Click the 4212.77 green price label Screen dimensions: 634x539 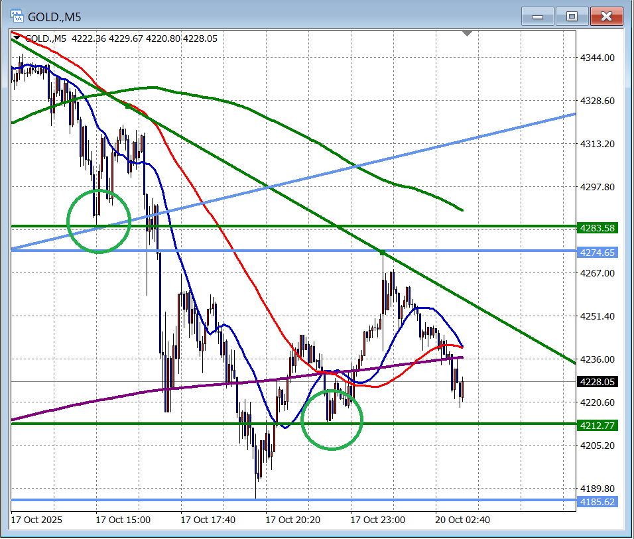[x=598, y=424]
